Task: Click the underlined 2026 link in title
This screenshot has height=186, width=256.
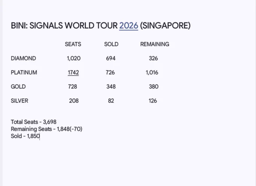Action: (129, 26)
